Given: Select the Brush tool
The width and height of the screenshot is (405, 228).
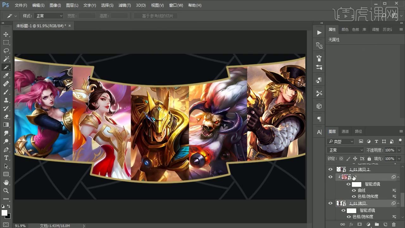Looking at the screenshot, I should coord(6,92).
